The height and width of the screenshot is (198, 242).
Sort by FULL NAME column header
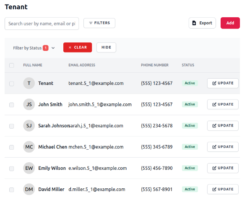(33, 65)
